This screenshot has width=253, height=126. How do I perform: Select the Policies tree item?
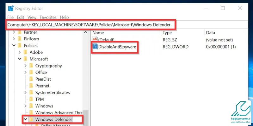[x=31, y=45]
